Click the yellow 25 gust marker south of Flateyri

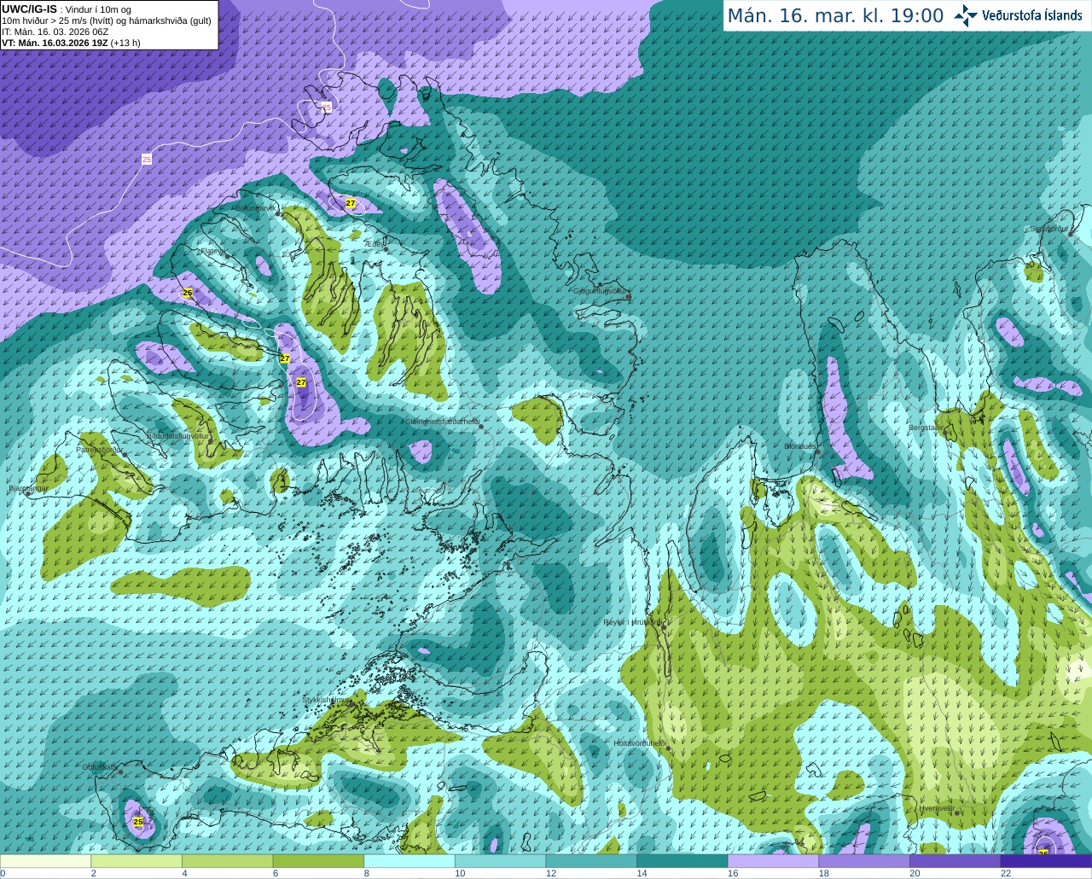tap(188, 293)
